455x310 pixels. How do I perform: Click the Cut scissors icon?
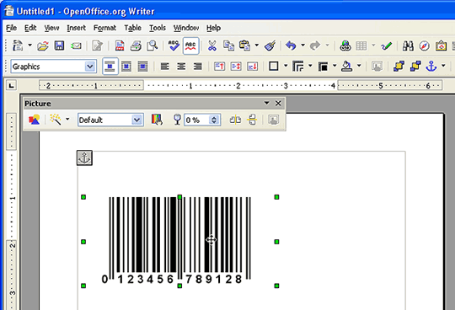coord(212,45)
